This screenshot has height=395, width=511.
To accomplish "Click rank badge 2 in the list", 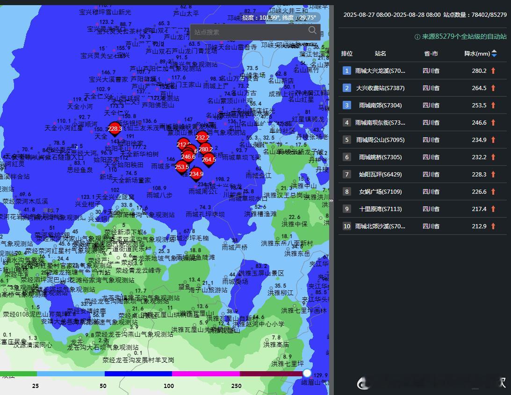I will (347, 88).
